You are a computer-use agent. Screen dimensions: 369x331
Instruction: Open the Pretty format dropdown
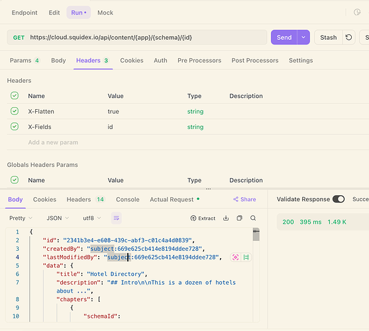tap(21, 218)
